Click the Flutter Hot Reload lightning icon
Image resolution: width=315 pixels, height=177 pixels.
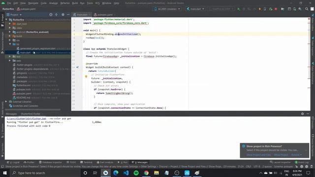(x=259, y=9)
